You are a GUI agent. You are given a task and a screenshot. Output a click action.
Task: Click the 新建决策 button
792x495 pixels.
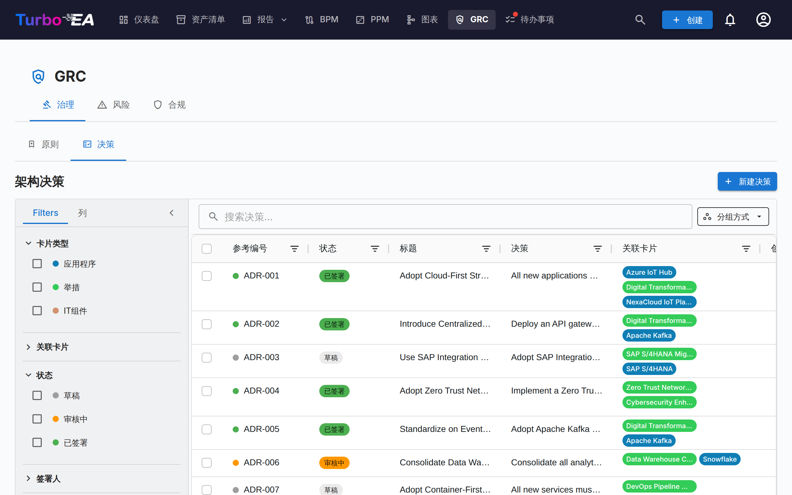click(747, 181)
